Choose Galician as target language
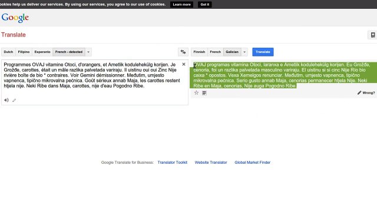The image size is (377, 212). click(232, 52)
